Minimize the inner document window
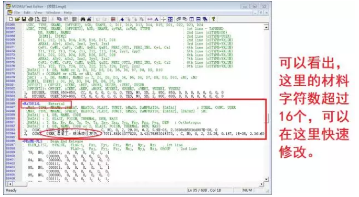This screenshot has height=197, width=359. point(256,13)
